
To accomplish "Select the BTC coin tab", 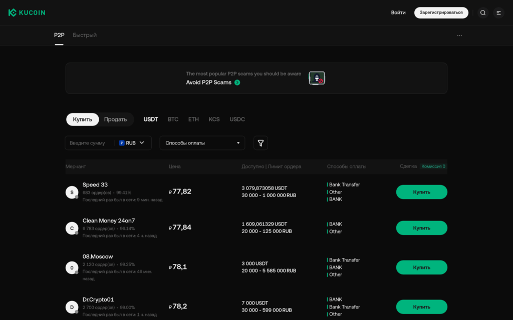I will (173, 119).
